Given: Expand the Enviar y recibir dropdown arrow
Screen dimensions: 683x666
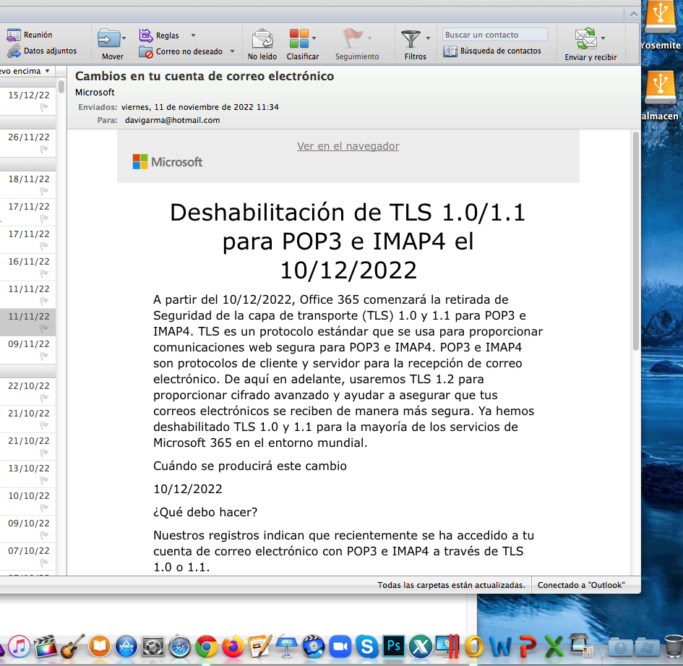Looking at the screenshot, I should pyautogui.click(x=603, y=38).
